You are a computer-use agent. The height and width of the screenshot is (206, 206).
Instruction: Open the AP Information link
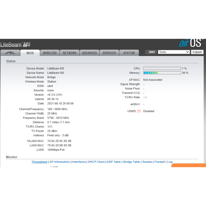coord(60,162)
